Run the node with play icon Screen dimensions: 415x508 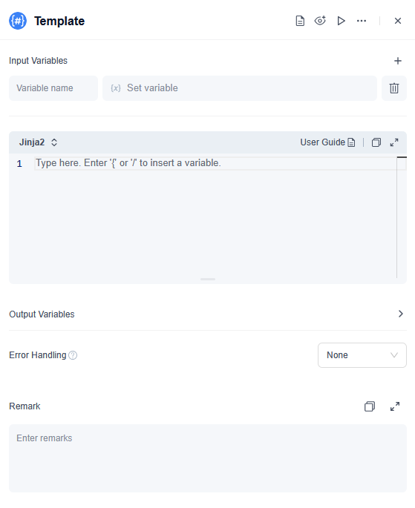[341, 21]
